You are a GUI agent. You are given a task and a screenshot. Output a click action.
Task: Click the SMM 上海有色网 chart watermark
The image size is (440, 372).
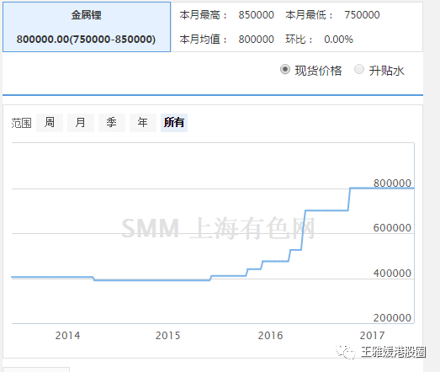(218, 228)
